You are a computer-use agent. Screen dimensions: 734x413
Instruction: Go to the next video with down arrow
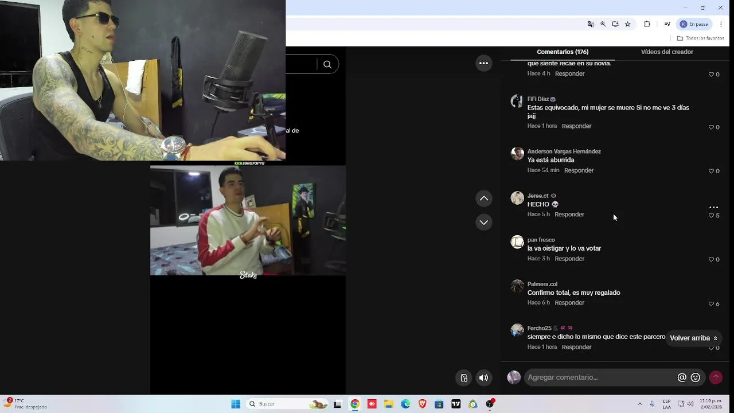point(484,223)
